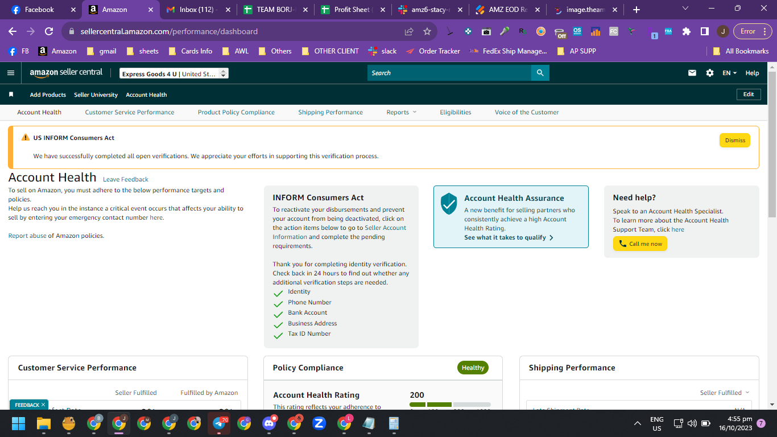
Task: Open a new Chrome tab
Action: coord(636,10)
